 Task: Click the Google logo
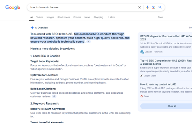[x=13, y=7]
